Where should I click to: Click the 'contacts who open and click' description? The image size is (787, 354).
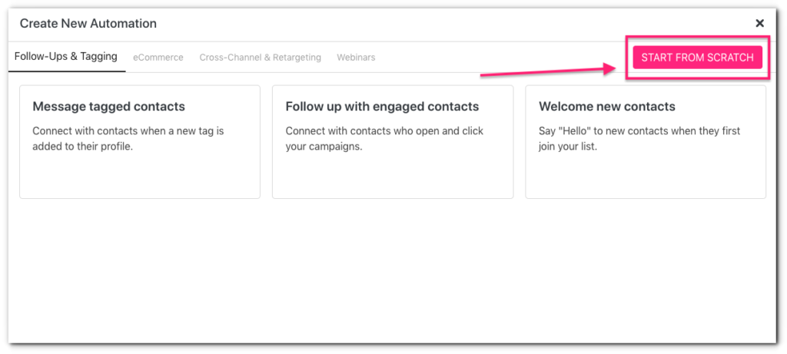pyautogui.click(x=384, y=140)
